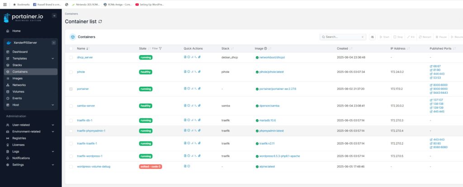
Task: Select the samba-server row checkbox
Action: click(x=71, y=106)
